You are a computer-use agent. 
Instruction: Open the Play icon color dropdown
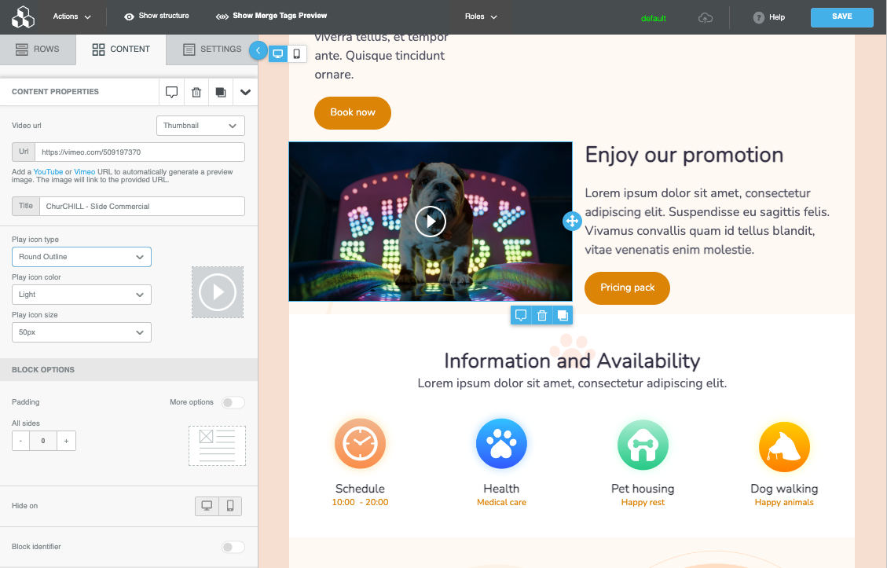[82, 295]
